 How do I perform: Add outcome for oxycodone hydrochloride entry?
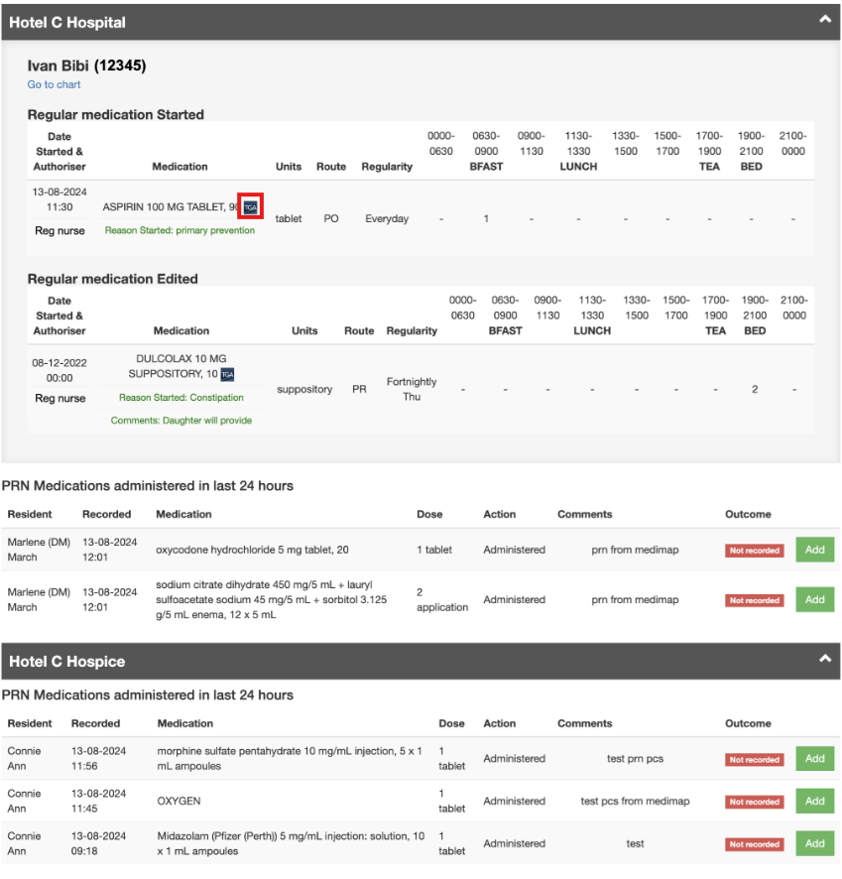click(814, 550)
